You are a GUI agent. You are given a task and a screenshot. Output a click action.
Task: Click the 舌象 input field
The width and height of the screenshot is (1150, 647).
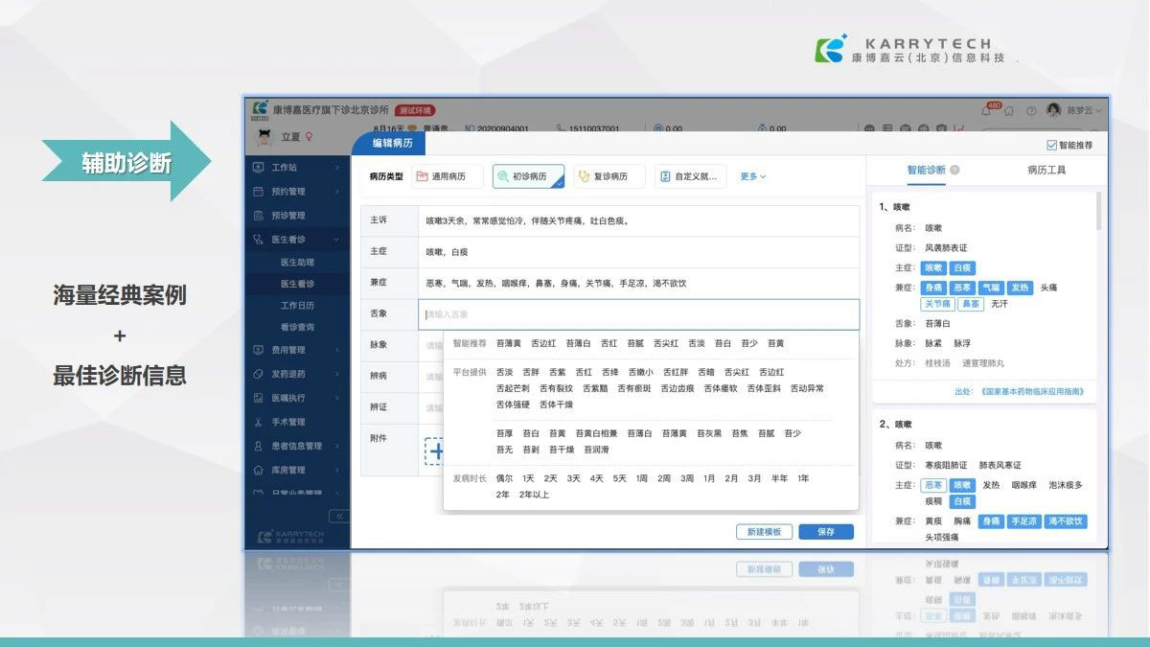pyautogui.click(x=639, y=314)
